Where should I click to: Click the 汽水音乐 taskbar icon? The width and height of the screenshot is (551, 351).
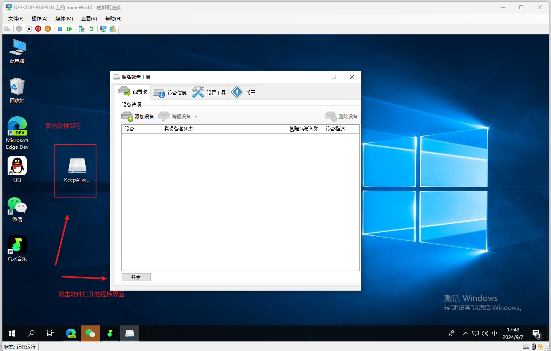pos(110,333)
